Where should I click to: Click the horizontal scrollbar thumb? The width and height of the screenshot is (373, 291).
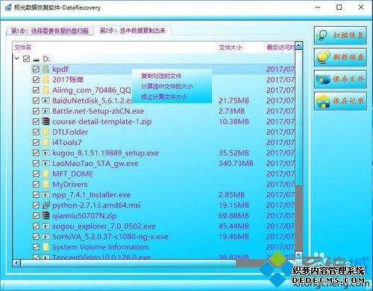click(x=128, y=263)
